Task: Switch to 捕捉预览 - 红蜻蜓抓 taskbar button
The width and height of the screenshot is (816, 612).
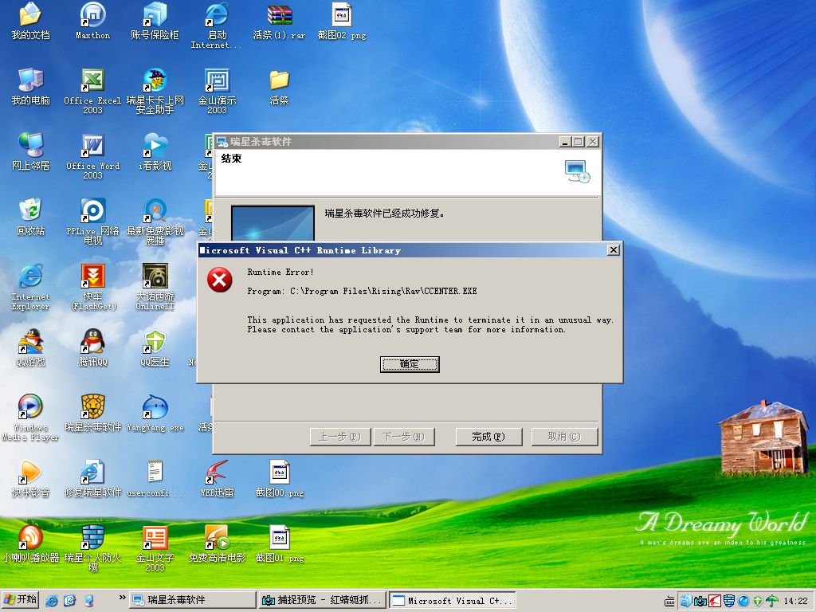Action: (x=322, y=600)
